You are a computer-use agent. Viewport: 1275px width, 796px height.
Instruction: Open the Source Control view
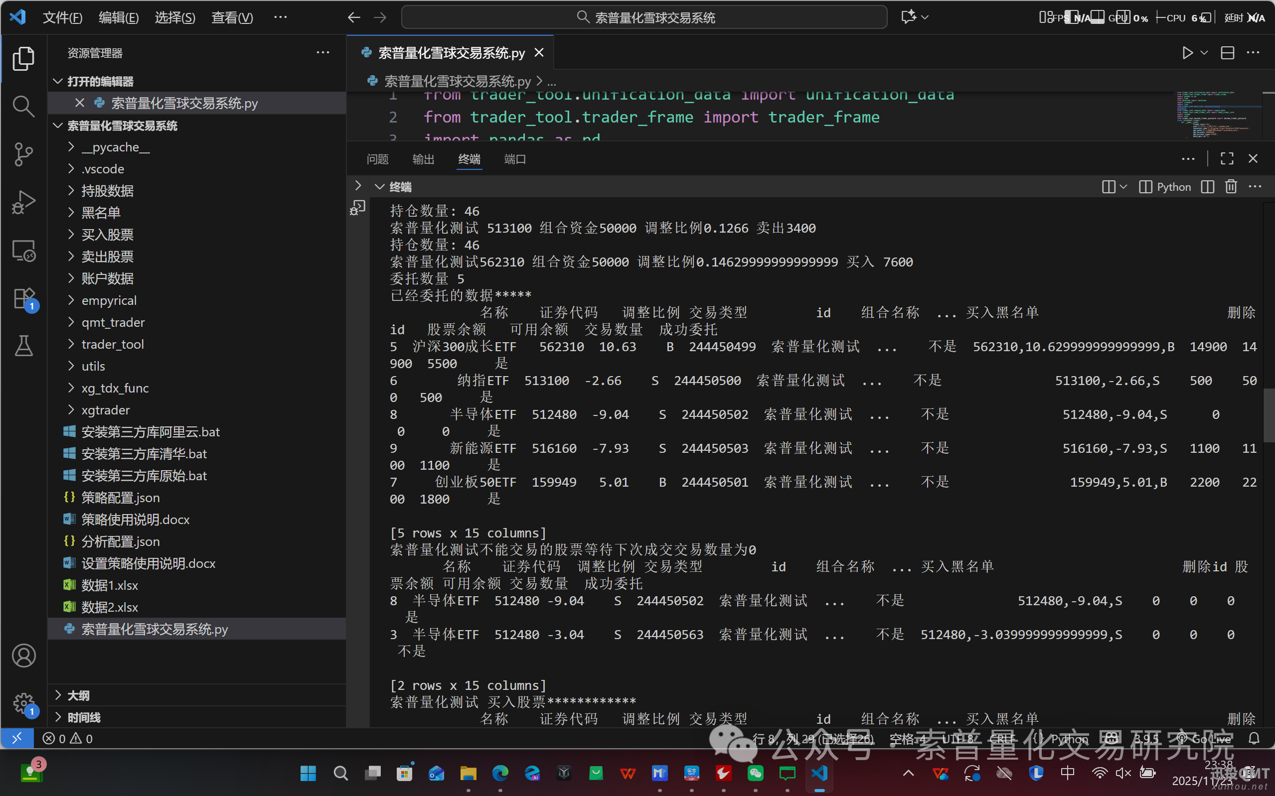click(23, 155)
